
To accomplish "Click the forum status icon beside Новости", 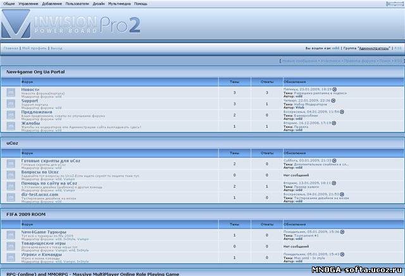I will pos(11,92).
